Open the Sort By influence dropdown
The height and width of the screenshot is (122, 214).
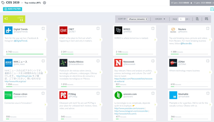[x=137, y=19]
